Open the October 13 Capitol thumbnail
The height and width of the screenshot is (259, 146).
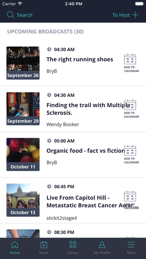tap(23, 200)
